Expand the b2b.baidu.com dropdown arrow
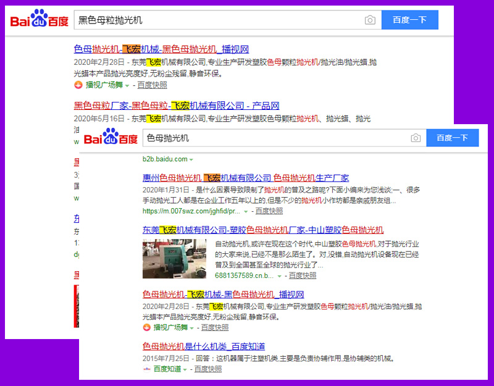Image resolution: width=494 pixels, height=386 pixels. pyautogui.click(x=191, y=160)
